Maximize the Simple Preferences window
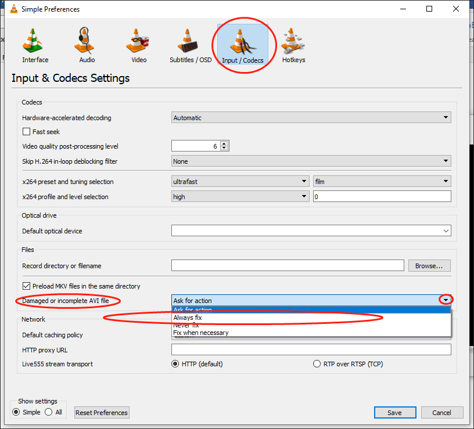 point(429,9)
